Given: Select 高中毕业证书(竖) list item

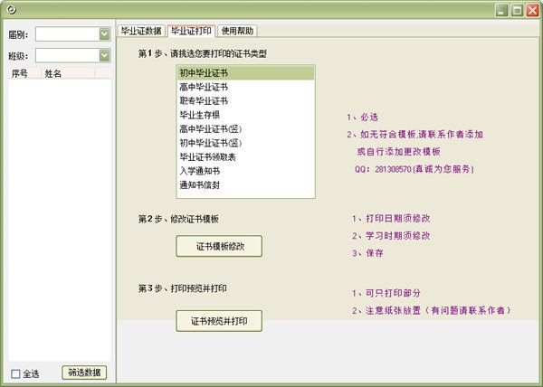Looking at the screenshot, I should pyautogui.click(x=245, y=129).
